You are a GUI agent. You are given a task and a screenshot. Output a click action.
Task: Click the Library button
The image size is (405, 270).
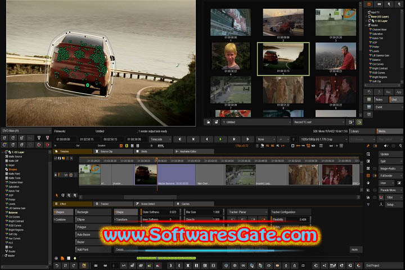coord(362,131)
